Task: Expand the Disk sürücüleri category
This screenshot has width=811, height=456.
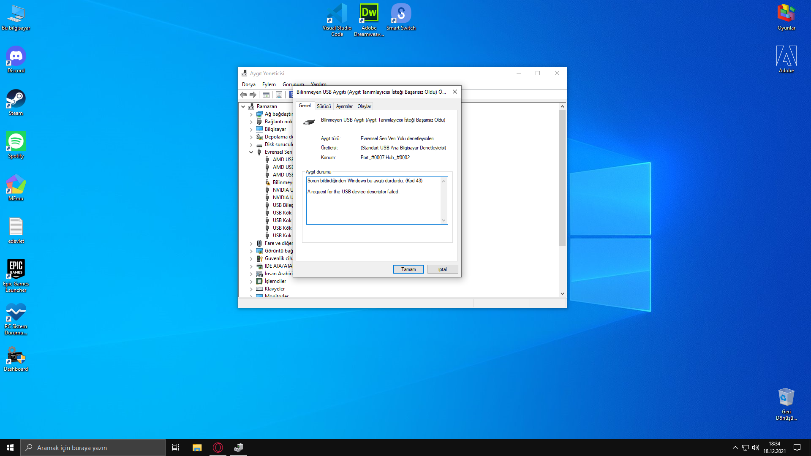Action: (251, 145)
